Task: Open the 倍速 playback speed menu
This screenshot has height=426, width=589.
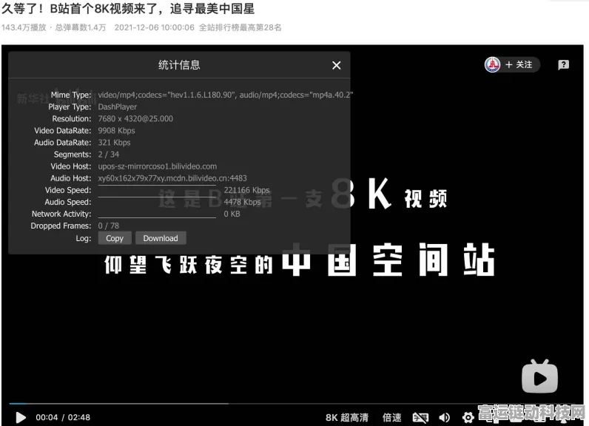Action: (x=391, y=417)
